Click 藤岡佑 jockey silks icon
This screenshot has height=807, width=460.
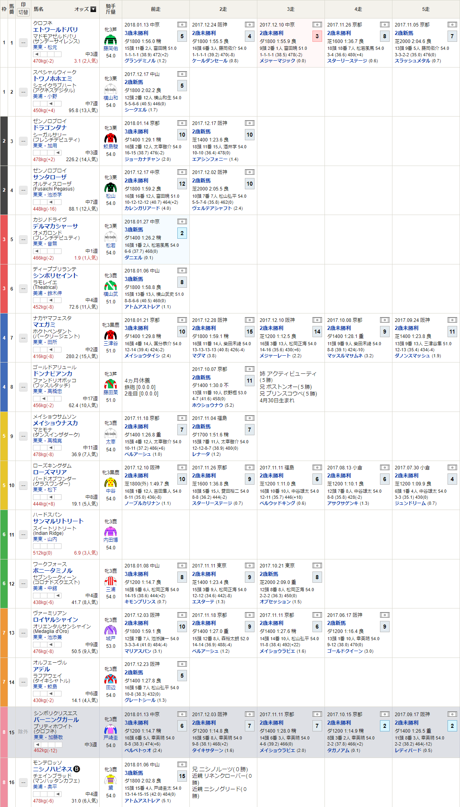[x=111, y=40]
